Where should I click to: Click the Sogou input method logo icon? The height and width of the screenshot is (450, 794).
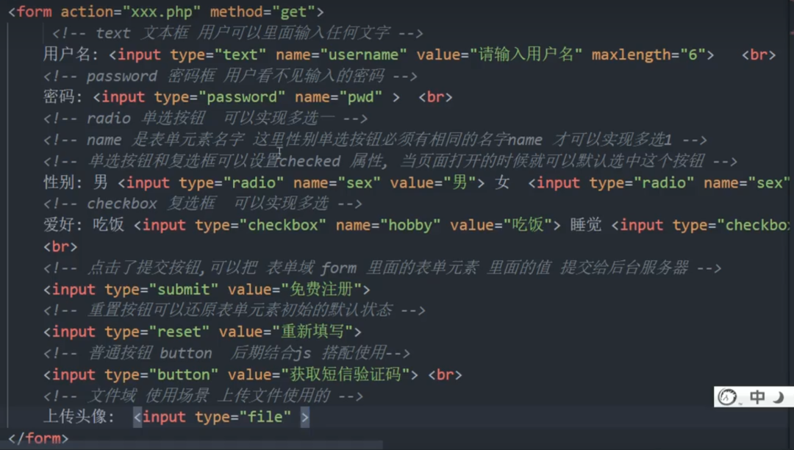[728, 397]
